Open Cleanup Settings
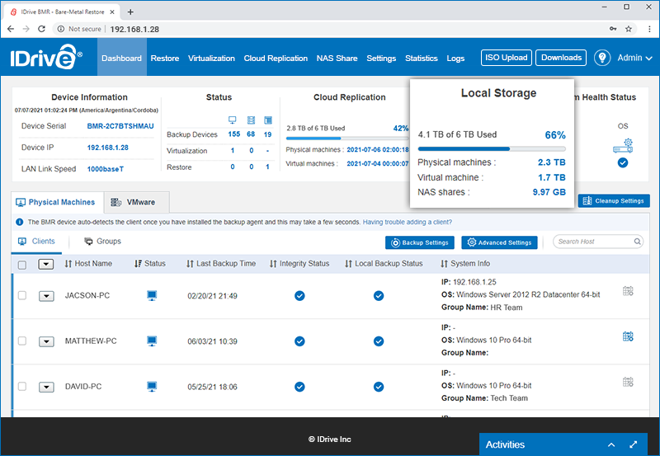The width and height of the screenshot is (660, 456). (614, 200)
